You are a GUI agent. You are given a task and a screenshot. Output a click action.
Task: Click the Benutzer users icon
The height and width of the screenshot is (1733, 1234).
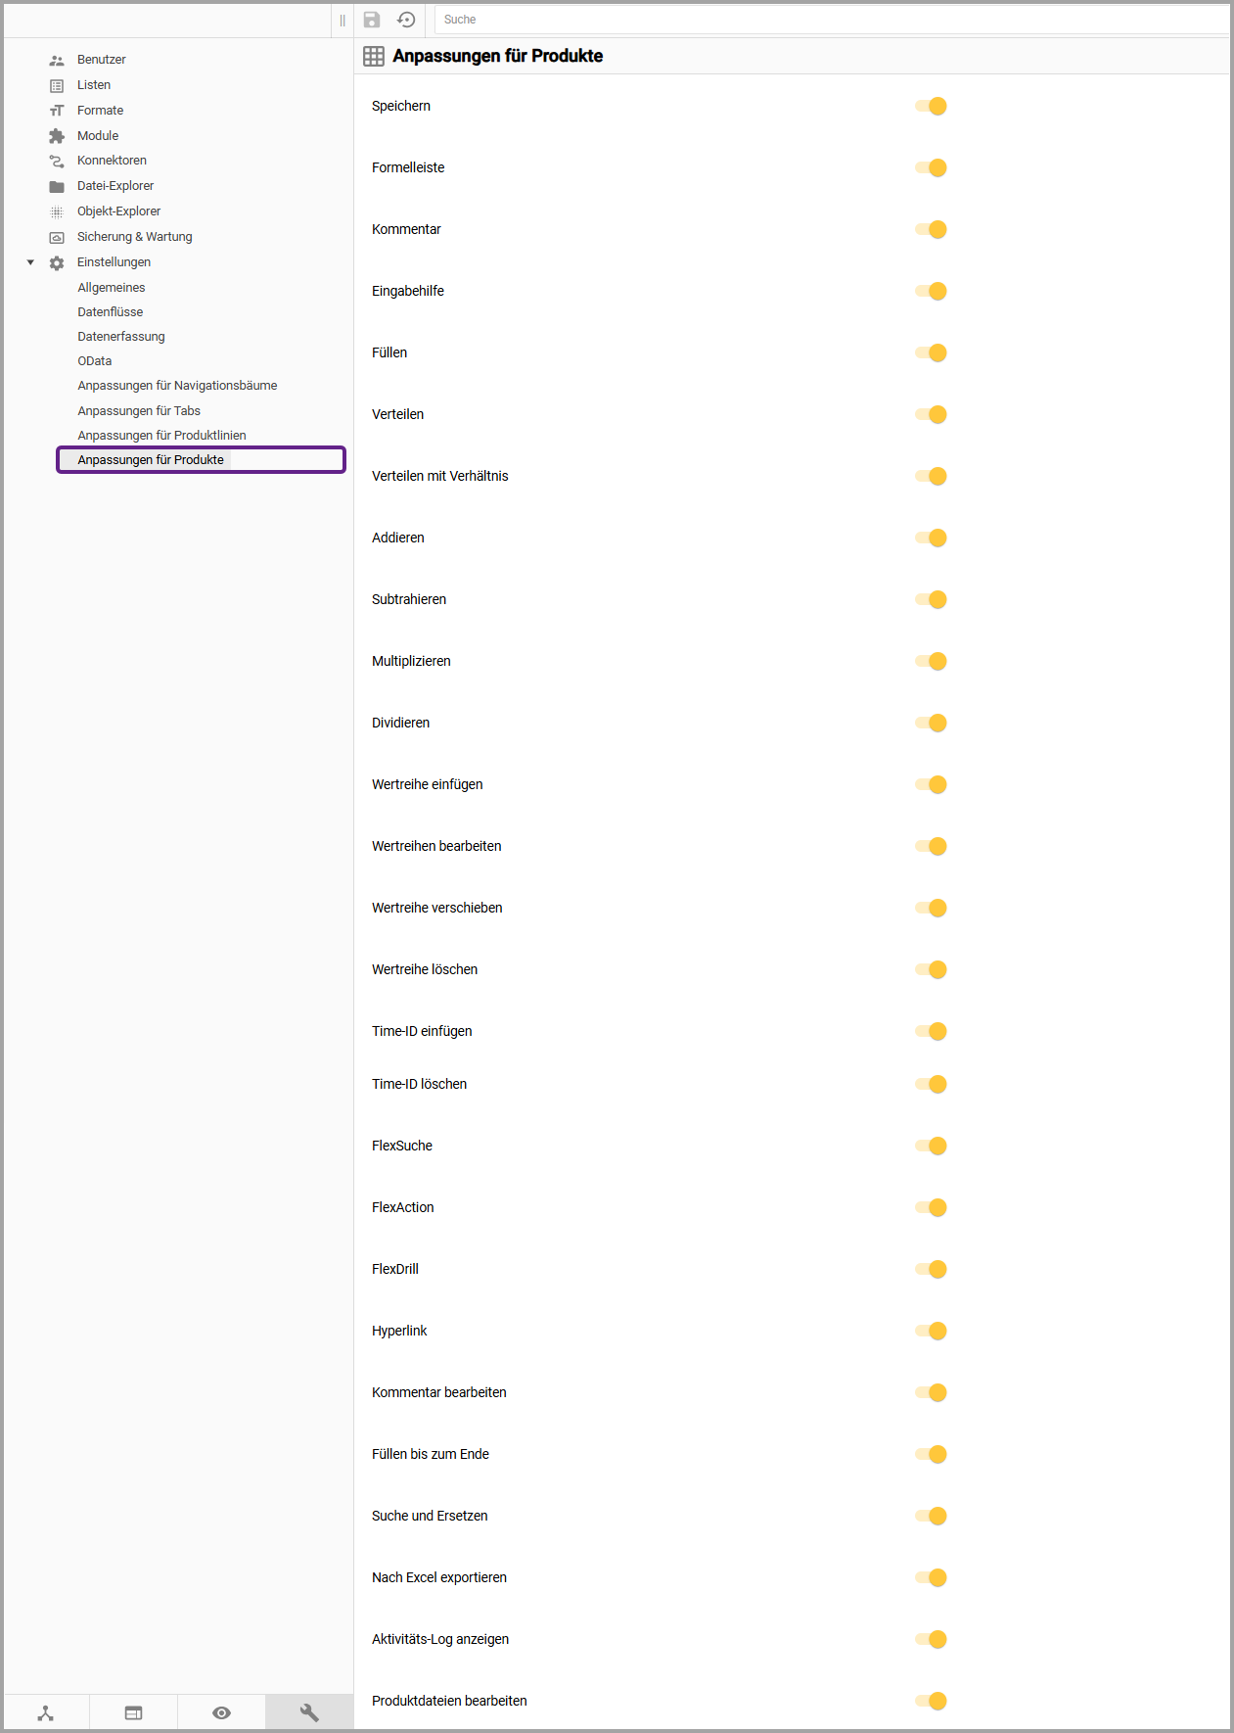point(57,60)
